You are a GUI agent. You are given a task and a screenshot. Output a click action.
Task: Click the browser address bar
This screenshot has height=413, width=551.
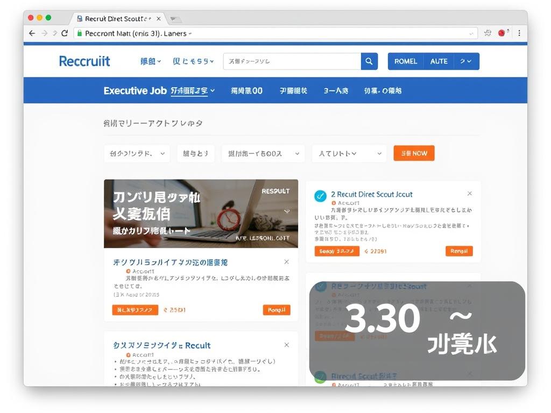tap(276, 33)
